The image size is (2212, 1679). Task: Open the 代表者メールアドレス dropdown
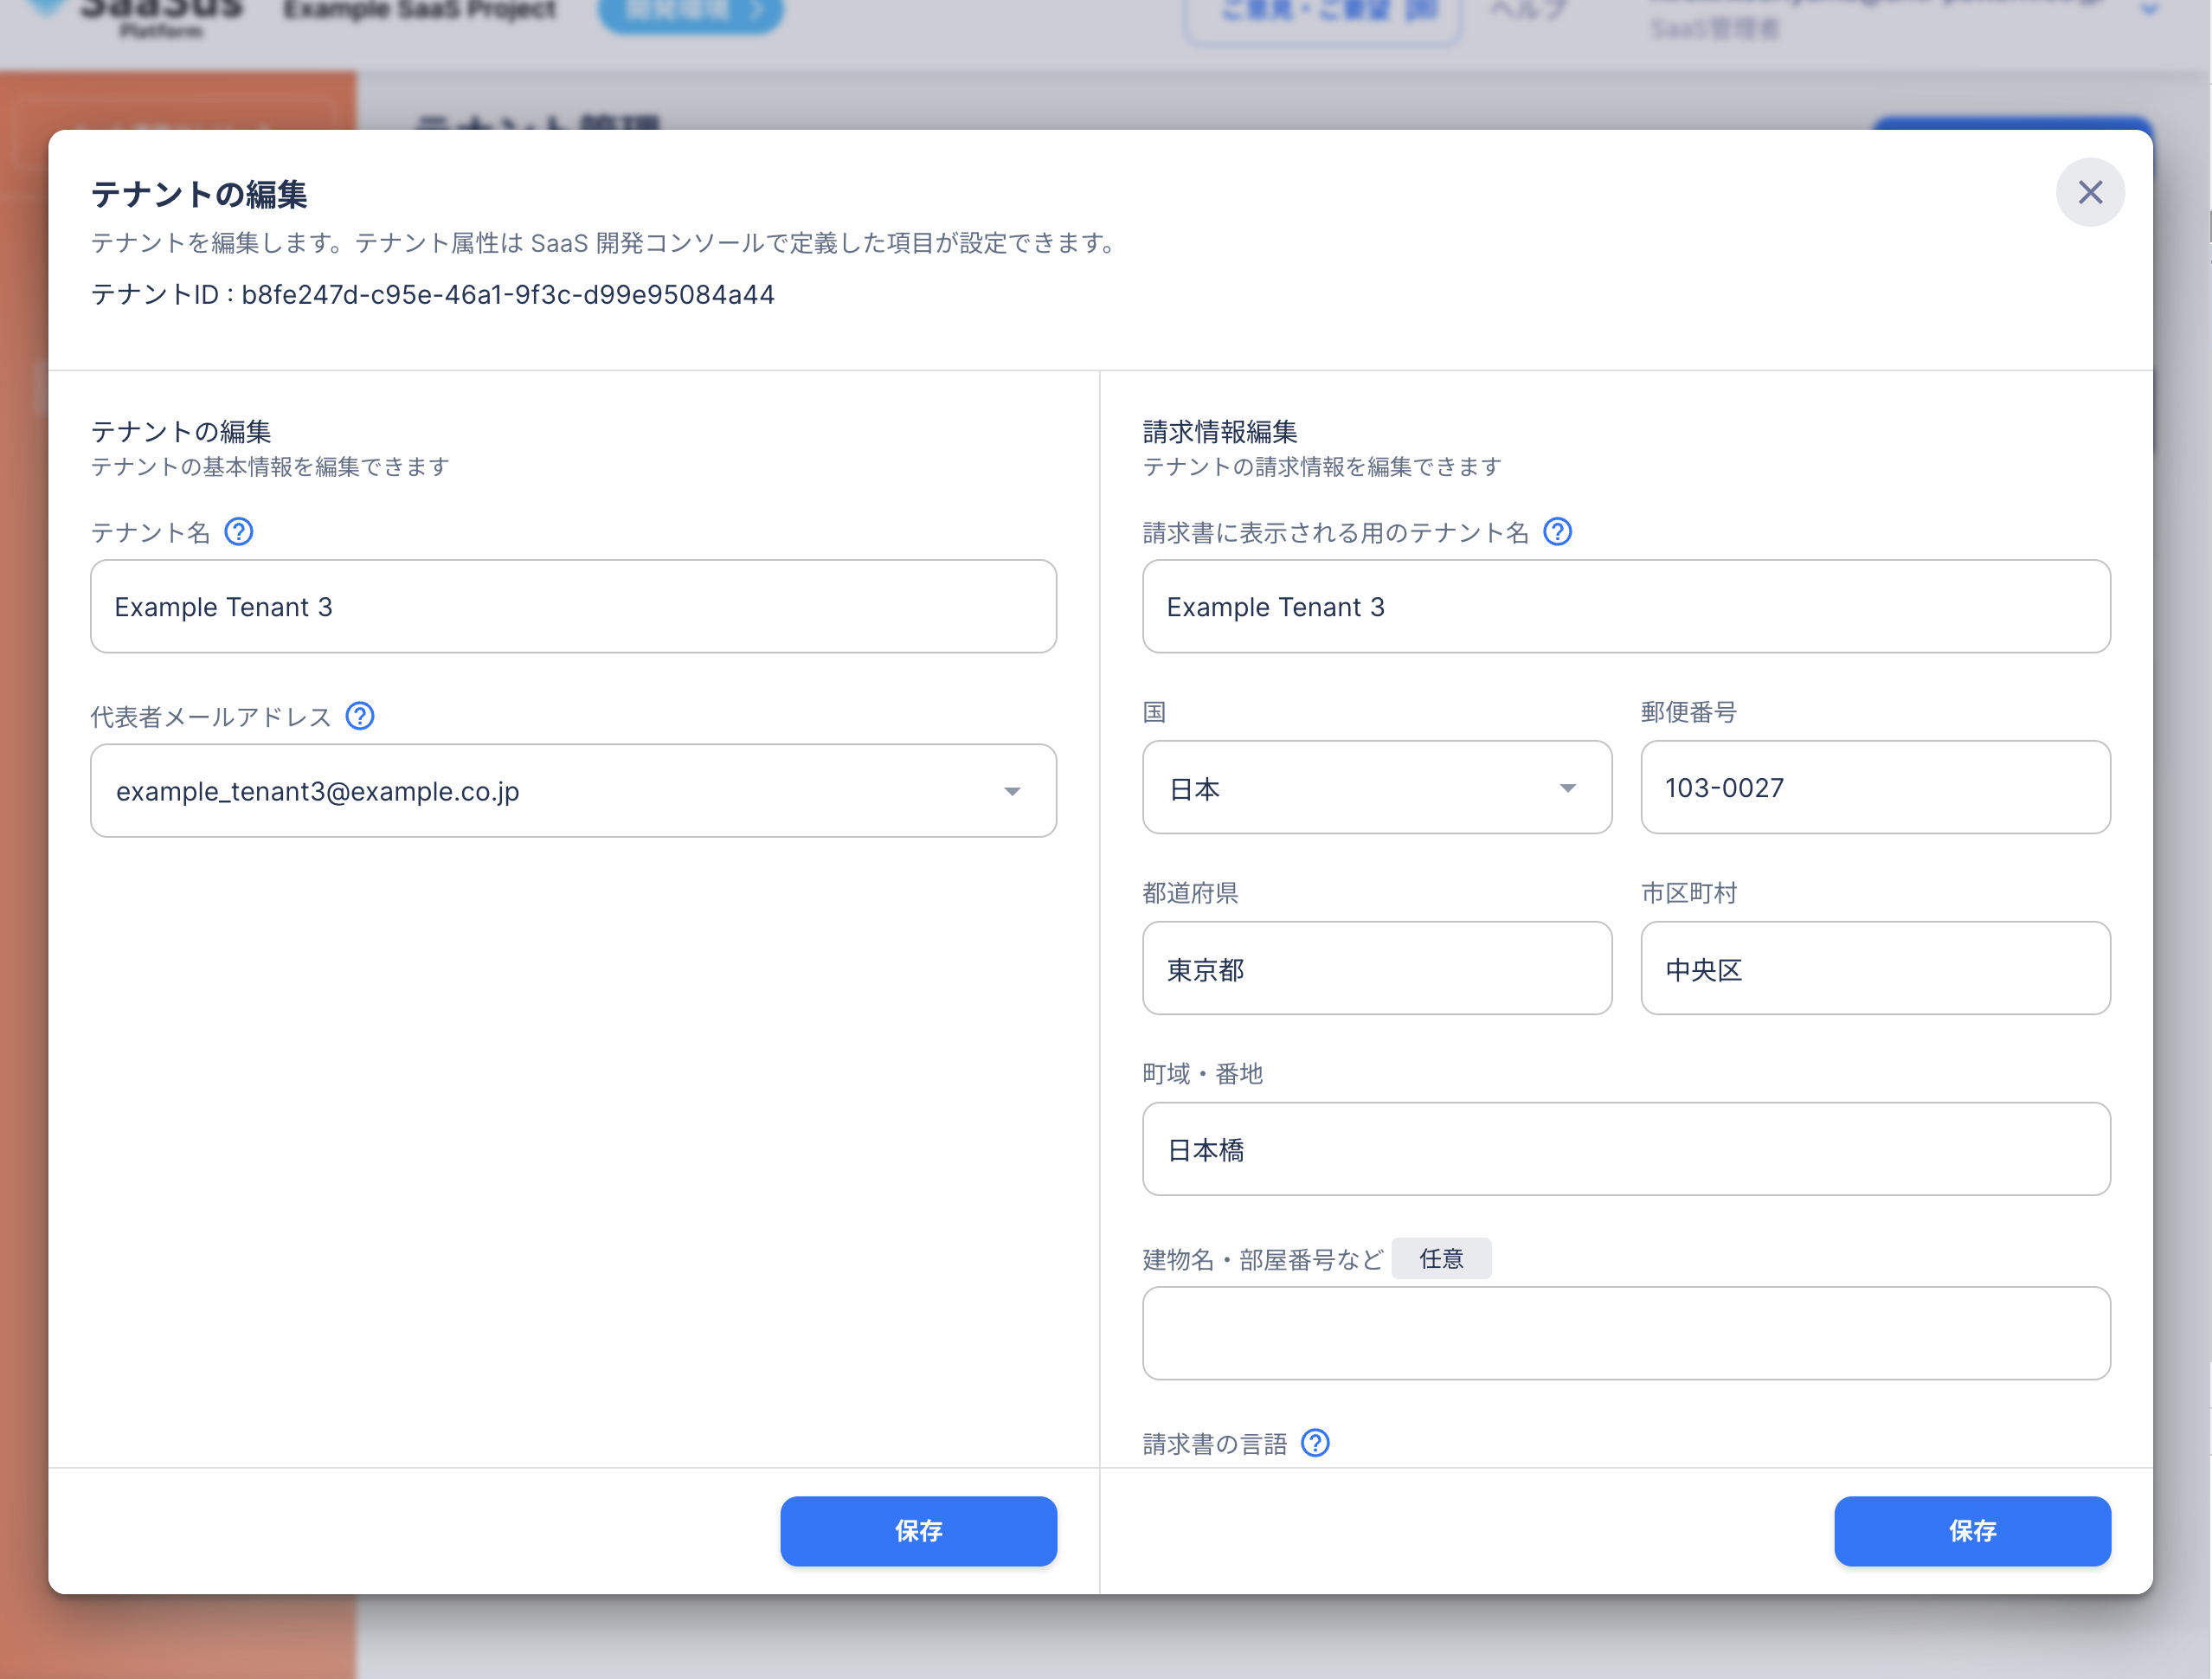pos(560,791)
